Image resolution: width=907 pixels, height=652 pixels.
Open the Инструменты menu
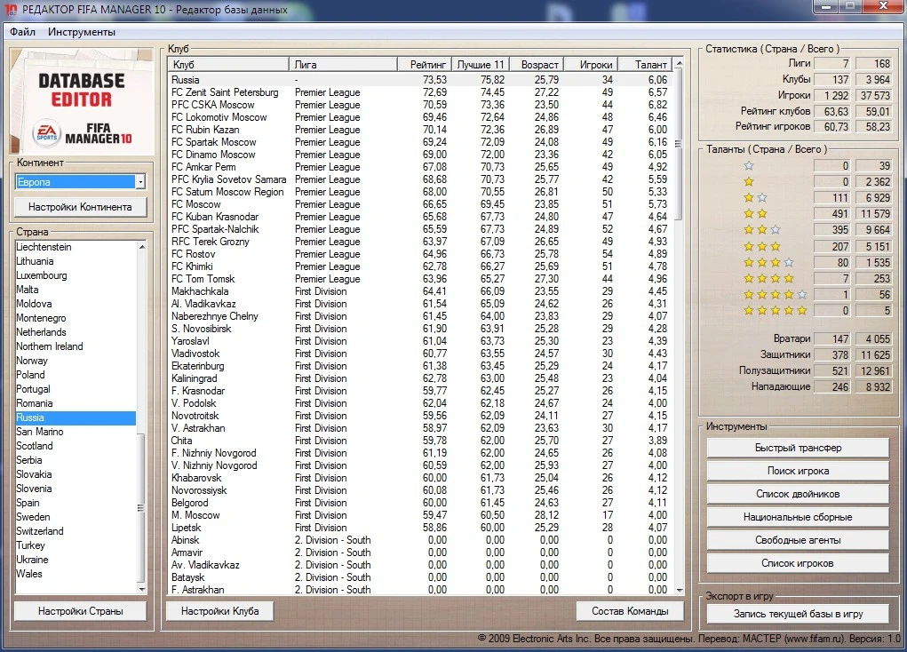pyautogui.click(x=82, y=32)
